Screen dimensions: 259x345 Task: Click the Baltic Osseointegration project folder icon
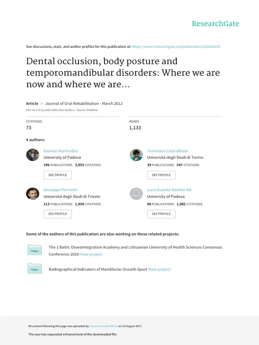point(35,250)
